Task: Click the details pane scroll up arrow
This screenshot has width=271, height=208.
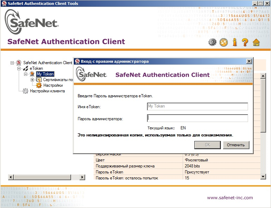Action: click(263, 76)
